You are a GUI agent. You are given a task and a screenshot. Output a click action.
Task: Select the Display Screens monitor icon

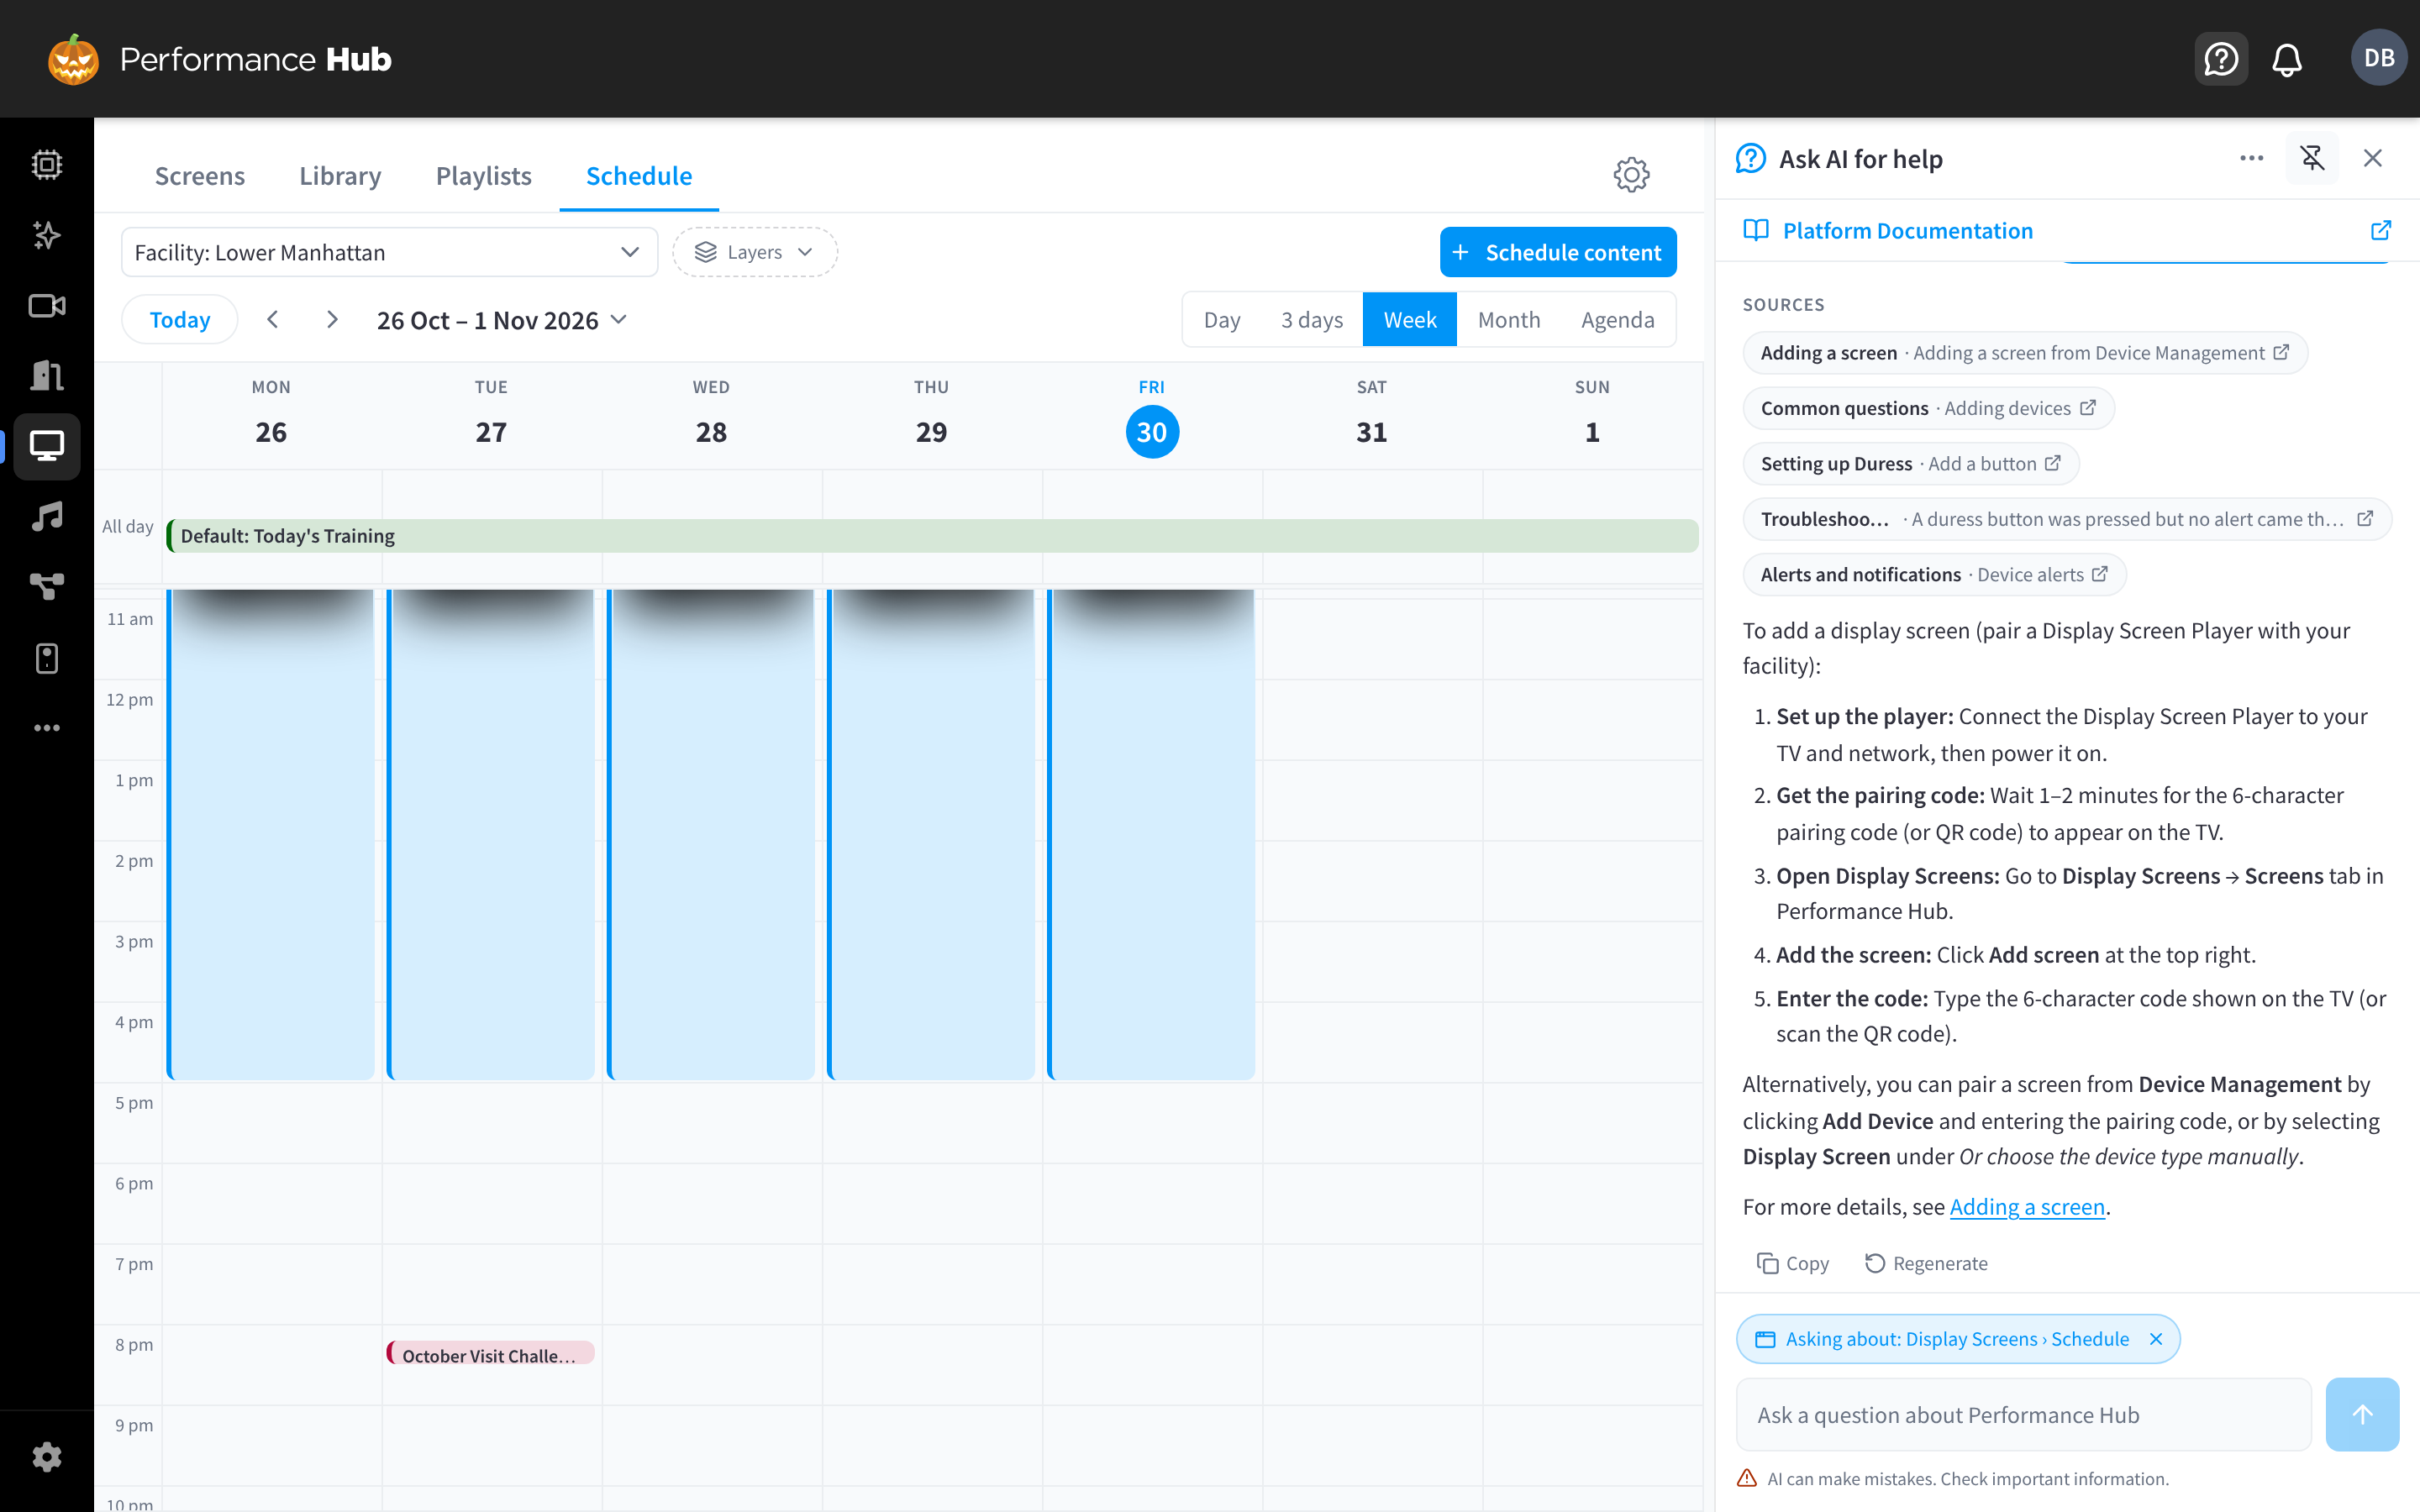pyautogui.click(x=47, y=446)
